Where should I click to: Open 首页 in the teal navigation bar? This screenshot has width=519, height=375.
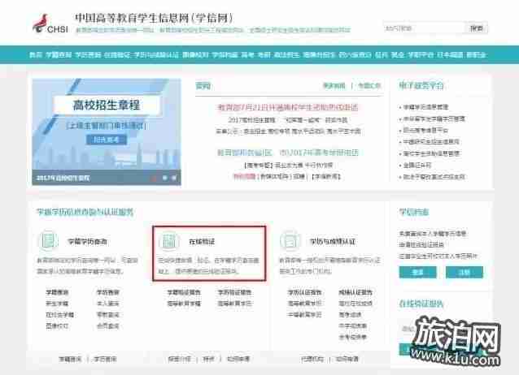36,55
